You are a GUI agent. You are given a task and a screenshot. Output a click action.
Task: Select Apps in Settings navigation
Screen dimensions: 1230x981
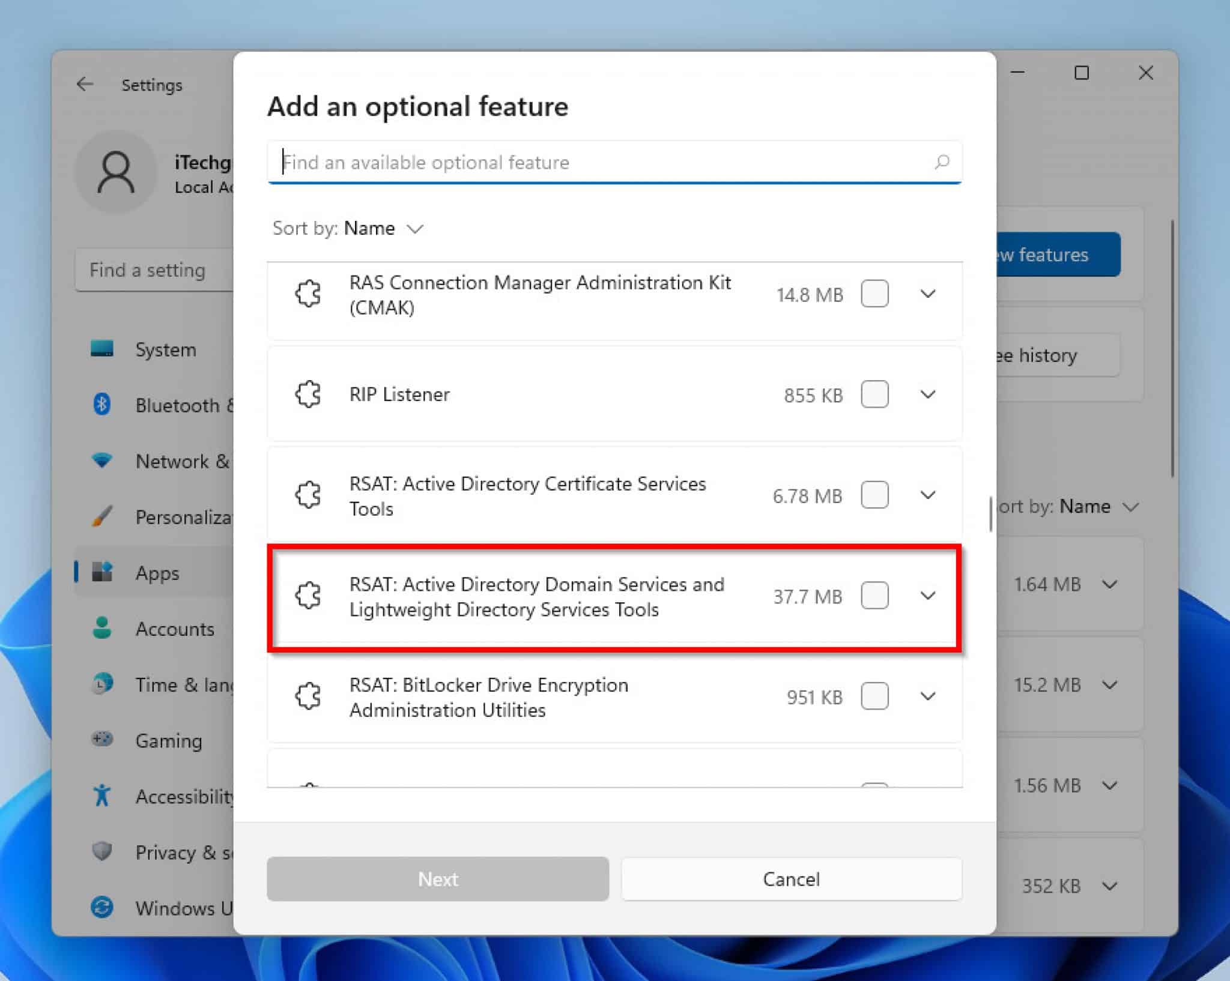(x=157, y=573)
